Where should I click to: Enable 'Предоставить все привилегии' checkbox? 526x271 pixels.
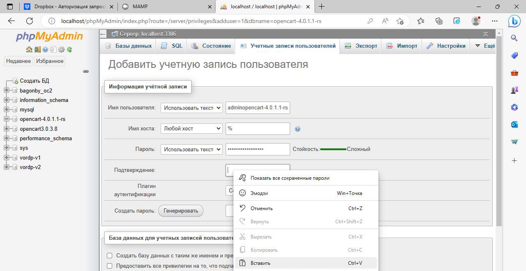(x=110, y=266)
